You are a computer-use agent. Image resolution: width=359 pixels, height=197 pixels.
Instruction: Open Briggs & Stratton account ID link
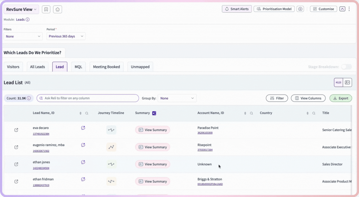tap(210, 184)
